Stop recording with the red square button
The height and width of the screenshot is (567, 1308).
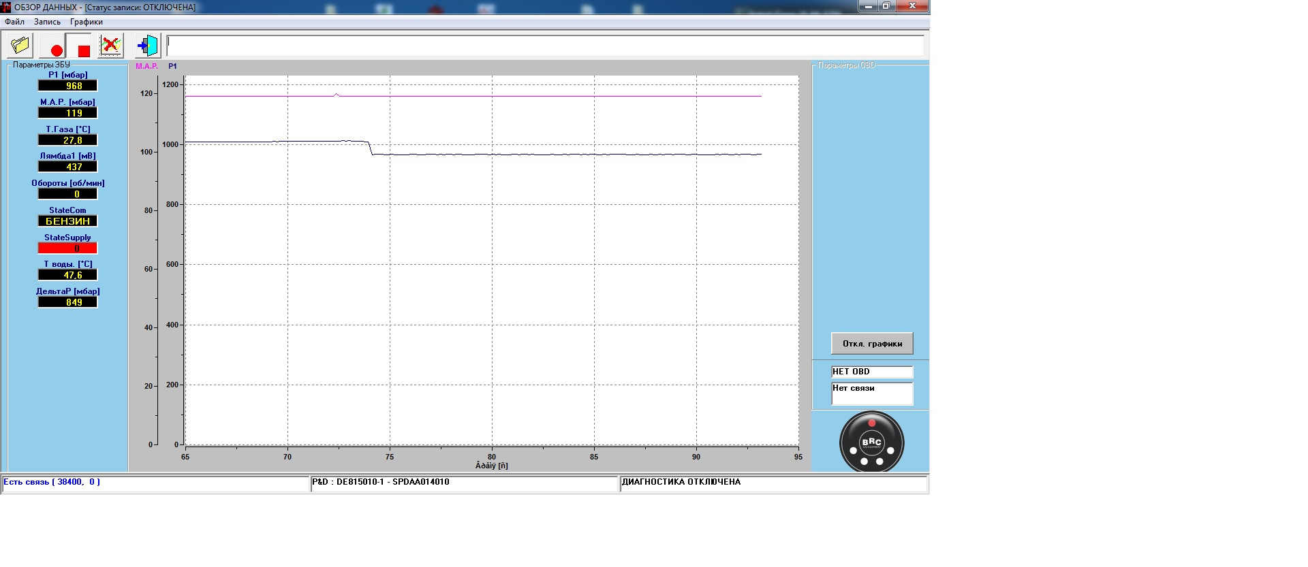[79, 46]
